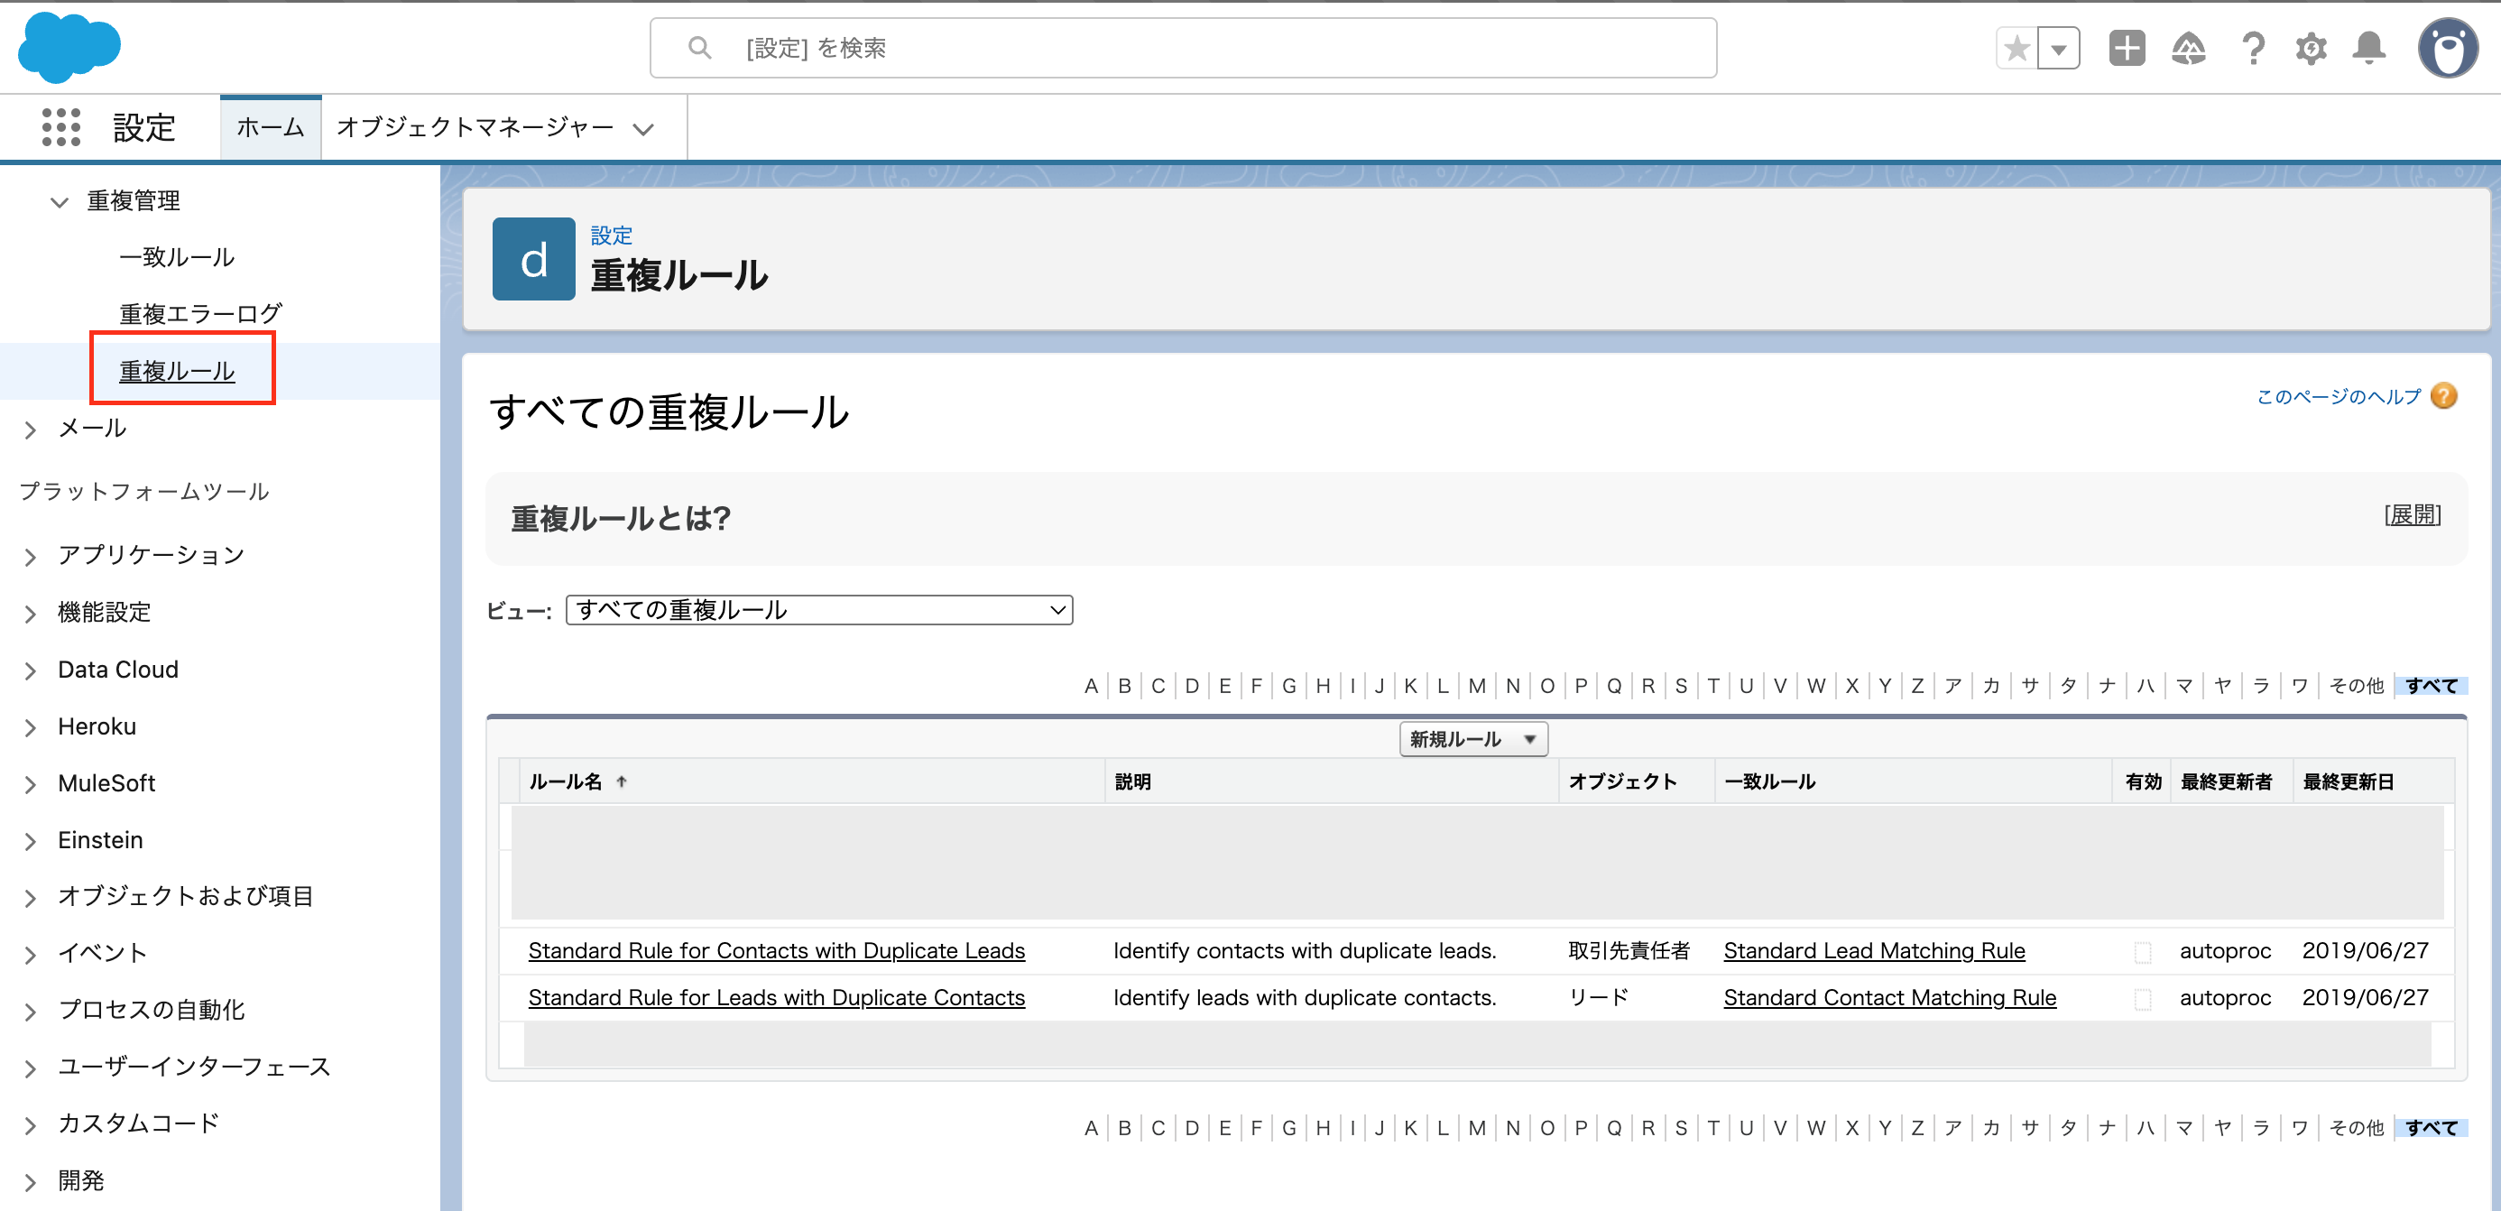2501x1211 pixels.
Task: Expand the メール sidebar section
Action: click(30, 430)
